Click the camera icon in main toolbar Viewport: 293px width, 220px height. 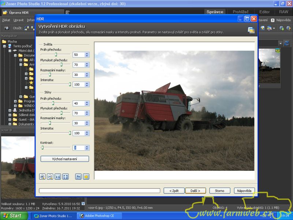[7, 28]
